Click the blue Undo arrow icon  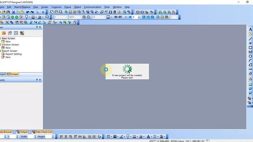pyautogui.click(x=28, y=12)
